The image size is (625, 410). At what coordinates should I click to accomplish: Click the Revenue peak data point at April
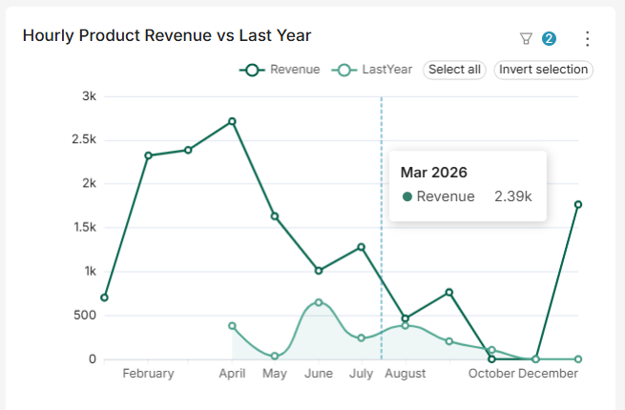(x=232, y=121)
